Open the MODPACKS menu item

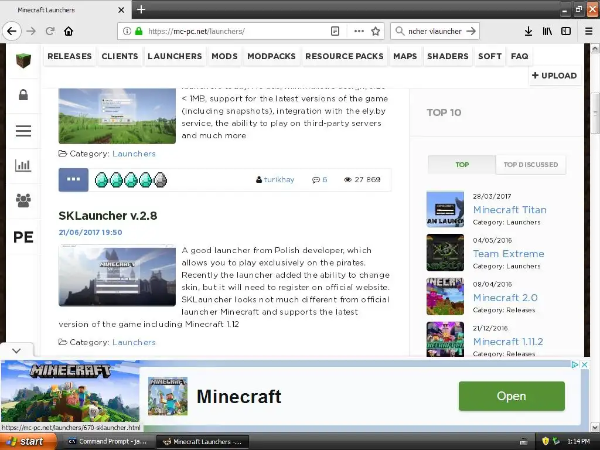coord(272,56)
